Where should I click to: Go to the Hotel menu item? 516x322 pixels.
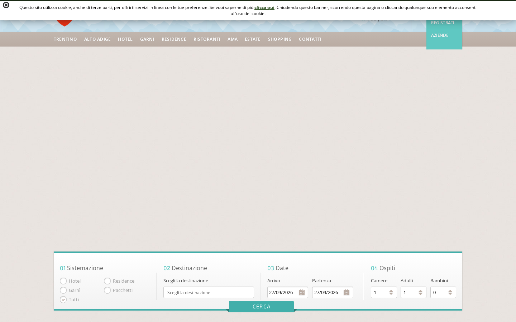coord(125,39)
